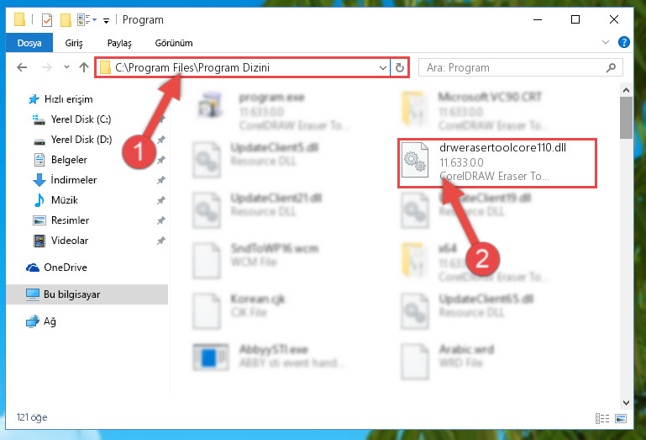Click the Back navigation arrow

[x=22, y=67]
